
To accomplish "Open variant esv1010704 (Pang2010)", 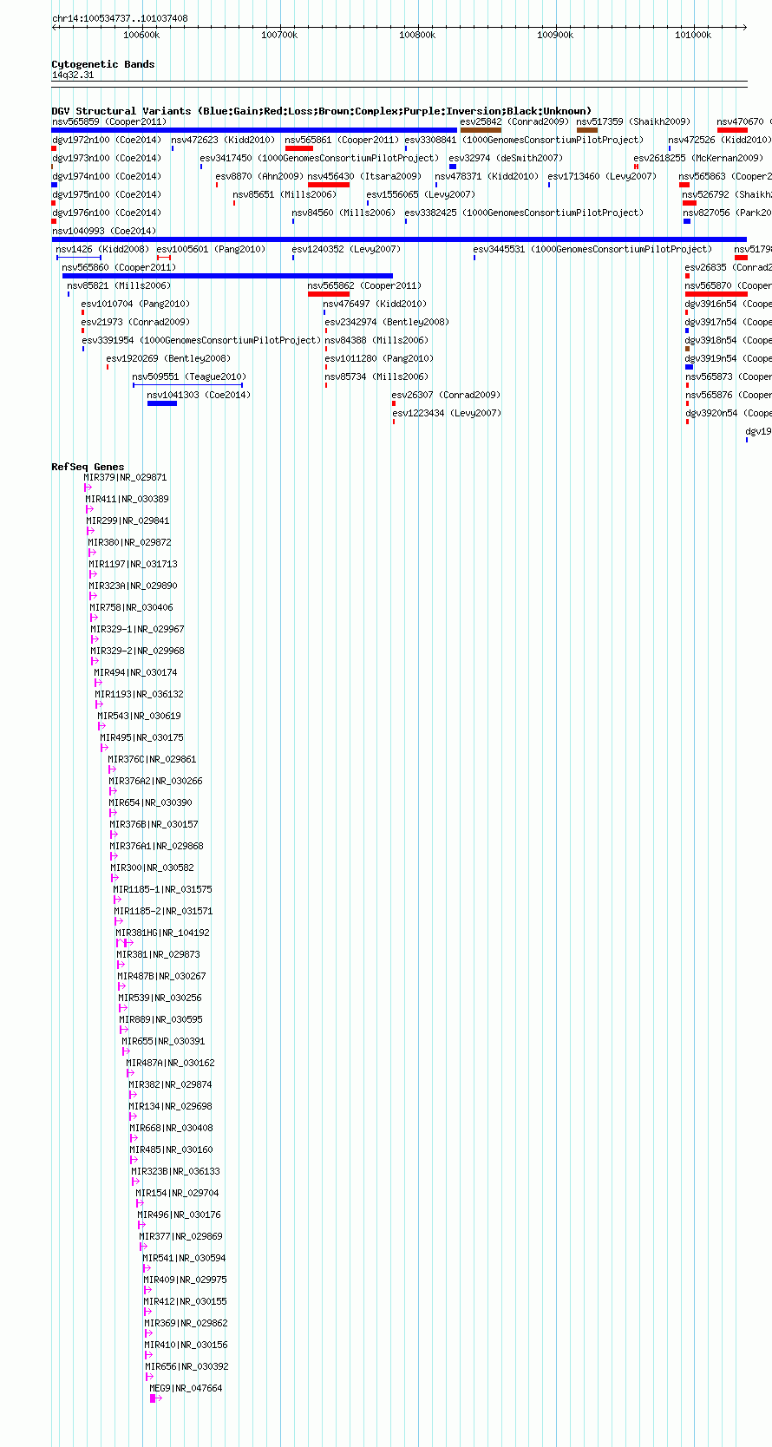I will click(135, 304).
